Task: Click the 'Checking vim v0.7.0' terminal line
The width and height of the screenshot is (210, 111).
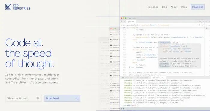Action: coord(153,83)
